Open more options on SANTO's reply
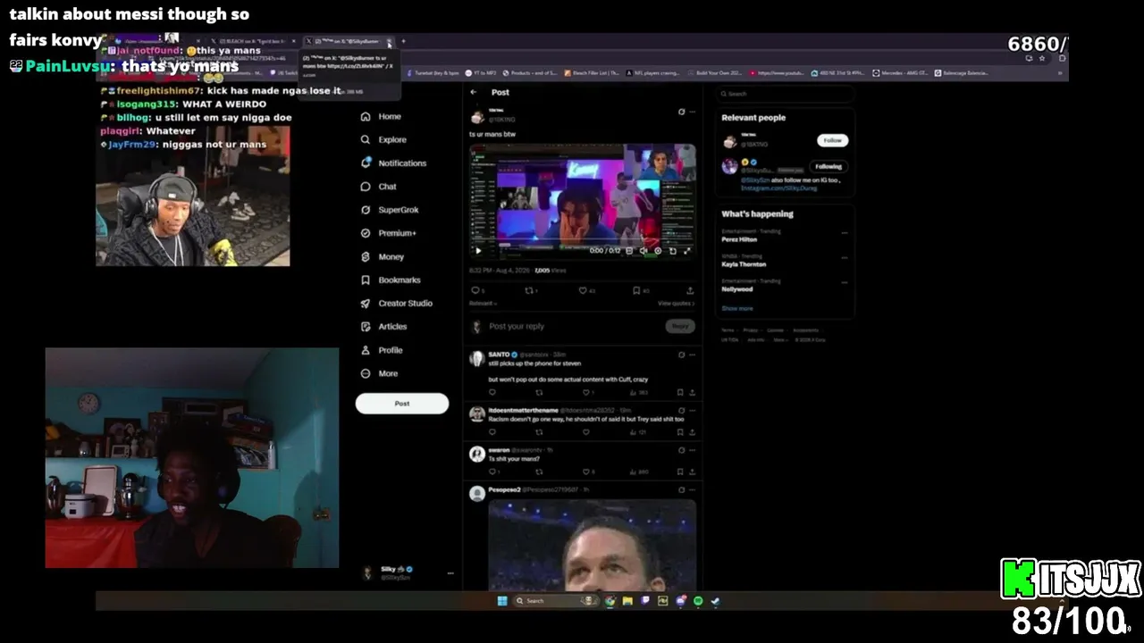Screen dimensions: 1144x643 click(x=691, y=355)
